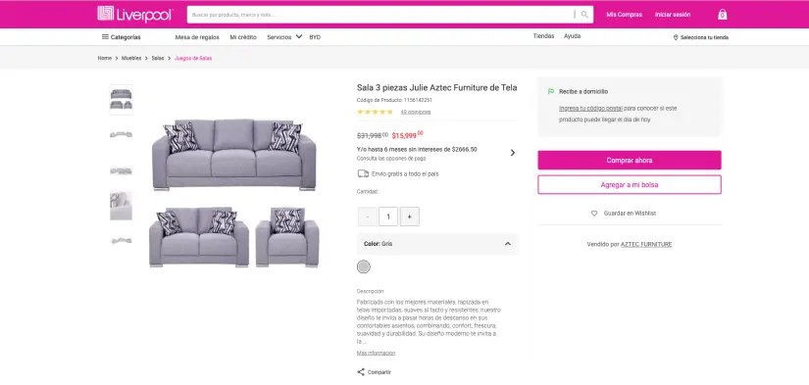Collapse the Color: Gris section
This screenshot has height=385, width=809.
pos(508,244)
